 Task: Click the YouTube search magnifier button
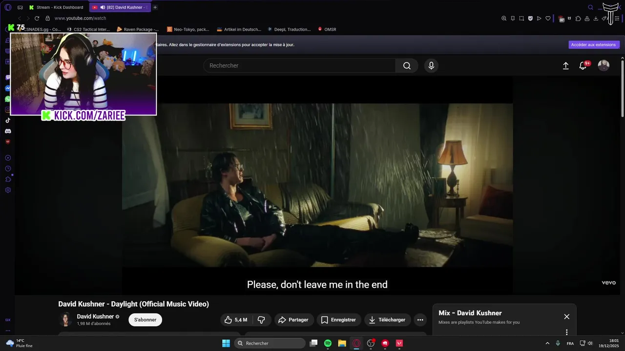pos(407,66)
